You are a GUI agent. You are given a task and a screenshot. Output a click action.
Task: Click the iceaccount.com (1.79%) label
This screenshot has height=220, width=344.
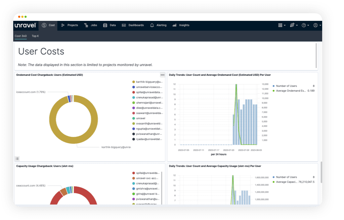click(x=31, y=92)
